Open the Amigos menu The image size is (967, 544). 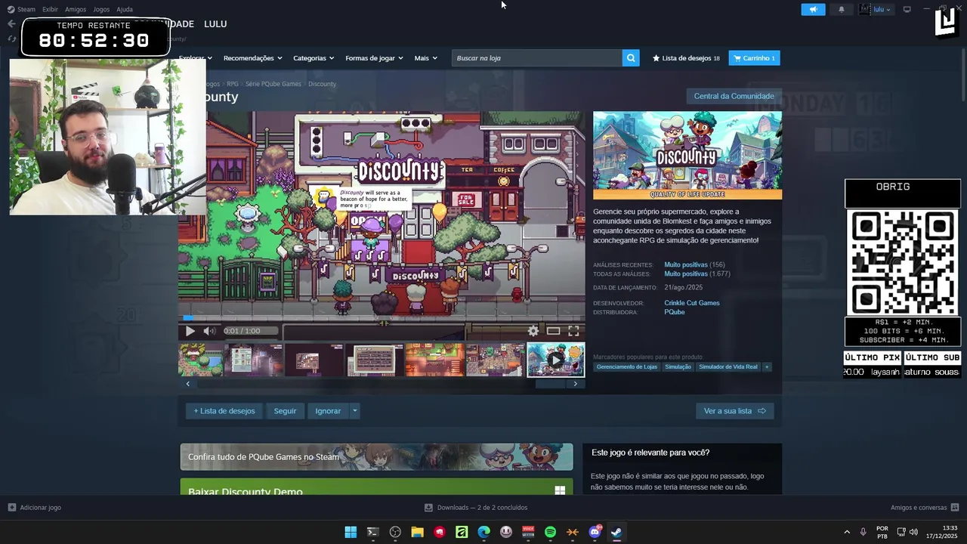point(76,9)
